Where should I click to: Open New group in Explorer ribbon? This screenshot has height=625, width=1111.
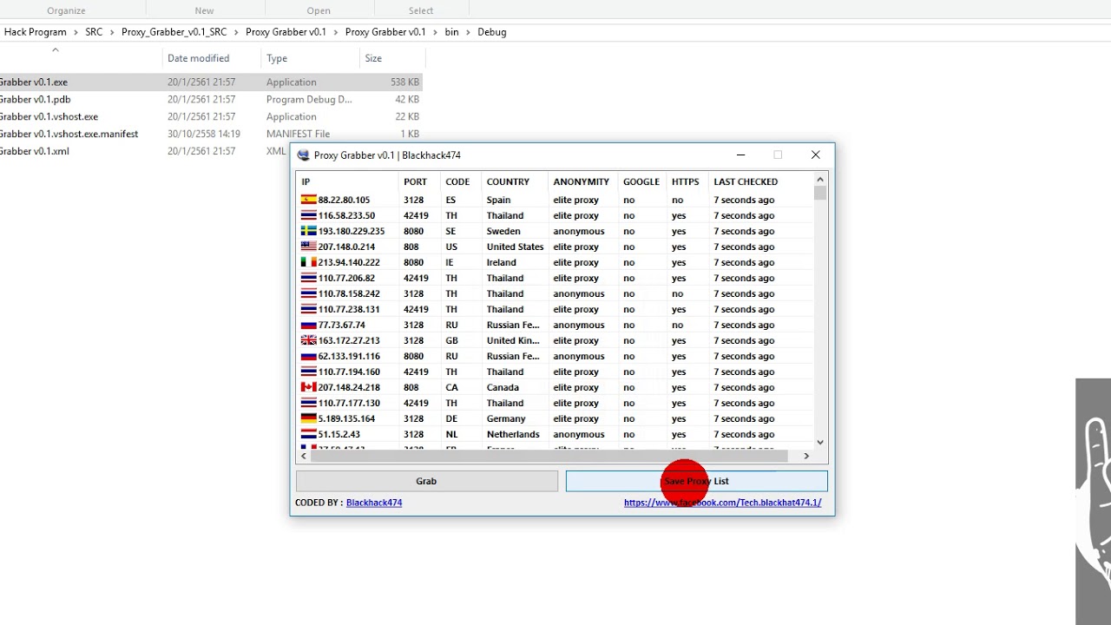204,10
